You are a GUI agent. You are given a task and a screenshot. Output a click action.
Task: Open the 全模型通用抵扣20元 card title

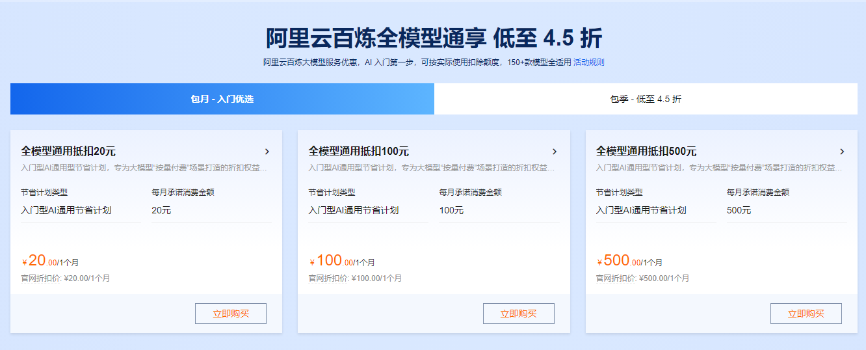pos(68,152)
